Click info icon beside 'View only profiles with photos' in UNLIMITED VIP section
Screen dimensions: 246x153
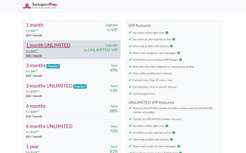pos(171,140)
